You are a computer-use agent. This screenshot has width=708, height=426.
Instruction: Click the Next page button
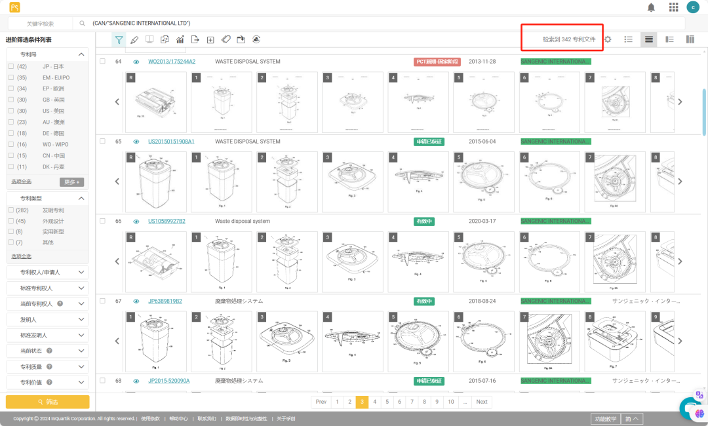coord(482,402)
